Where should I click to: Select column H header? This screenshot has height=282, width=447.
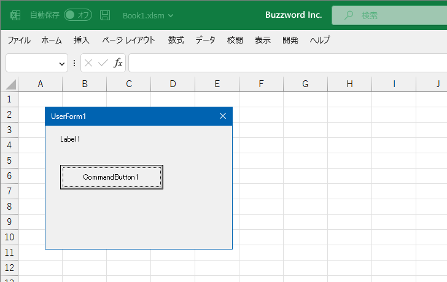tap(350, 84)
